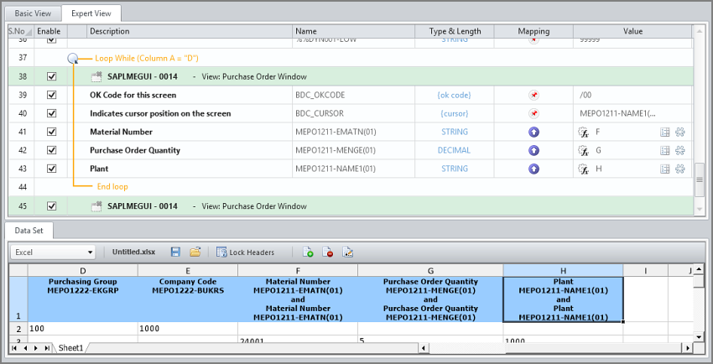Select the Expert View tab
Screen dimensions: 713x364
(x=91, y=13)
